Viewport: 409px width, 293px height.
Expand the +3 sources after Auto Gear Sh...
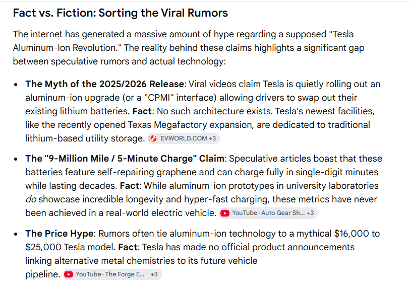click(x=310, y=213)
